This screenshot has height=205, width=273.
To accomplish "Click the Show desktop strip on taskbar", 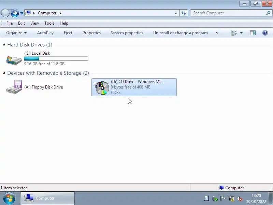I will tap(271, 198).
